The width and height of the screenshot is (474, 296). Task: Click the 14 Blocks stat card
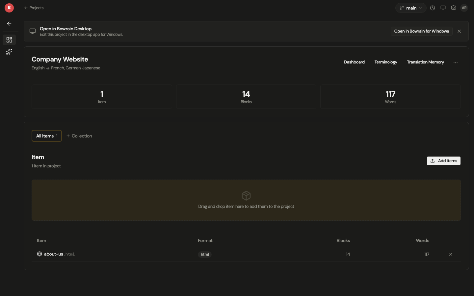[x=246, y=97]
